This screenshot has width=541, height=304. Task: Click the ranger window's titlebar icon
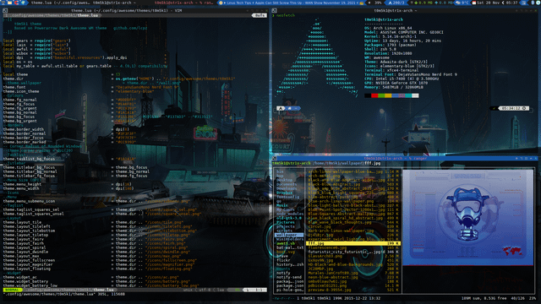coord(275,159)
